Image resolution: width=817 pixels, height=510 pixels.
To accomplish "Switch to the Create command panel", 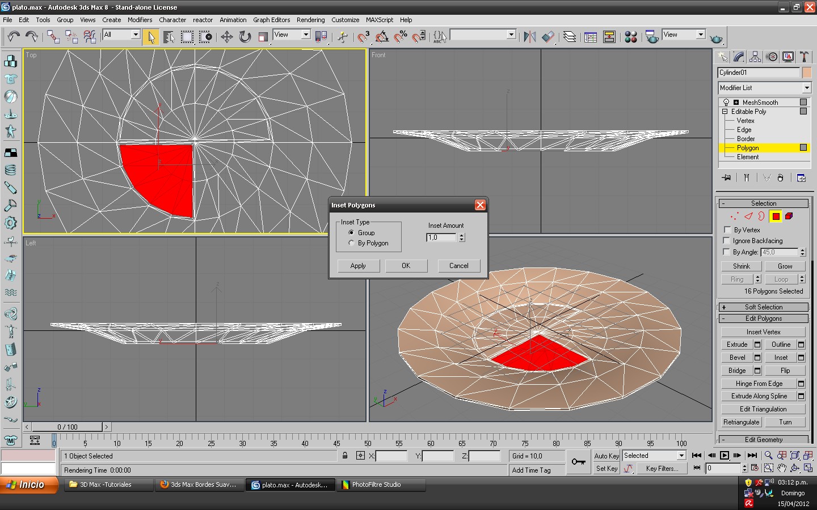I will click(722, 57).
